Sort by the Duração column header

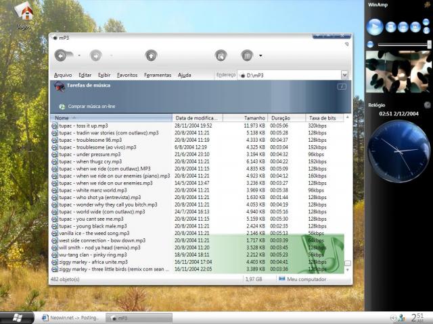point(287,118)
